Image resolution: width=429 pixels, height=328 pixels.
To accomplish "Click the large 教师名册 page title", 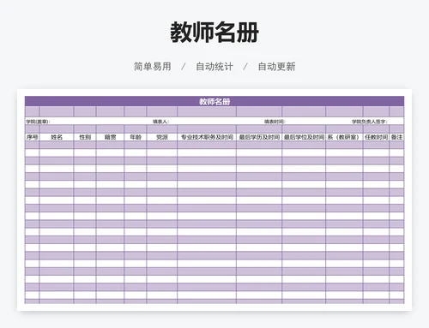I will click(214, 33).
